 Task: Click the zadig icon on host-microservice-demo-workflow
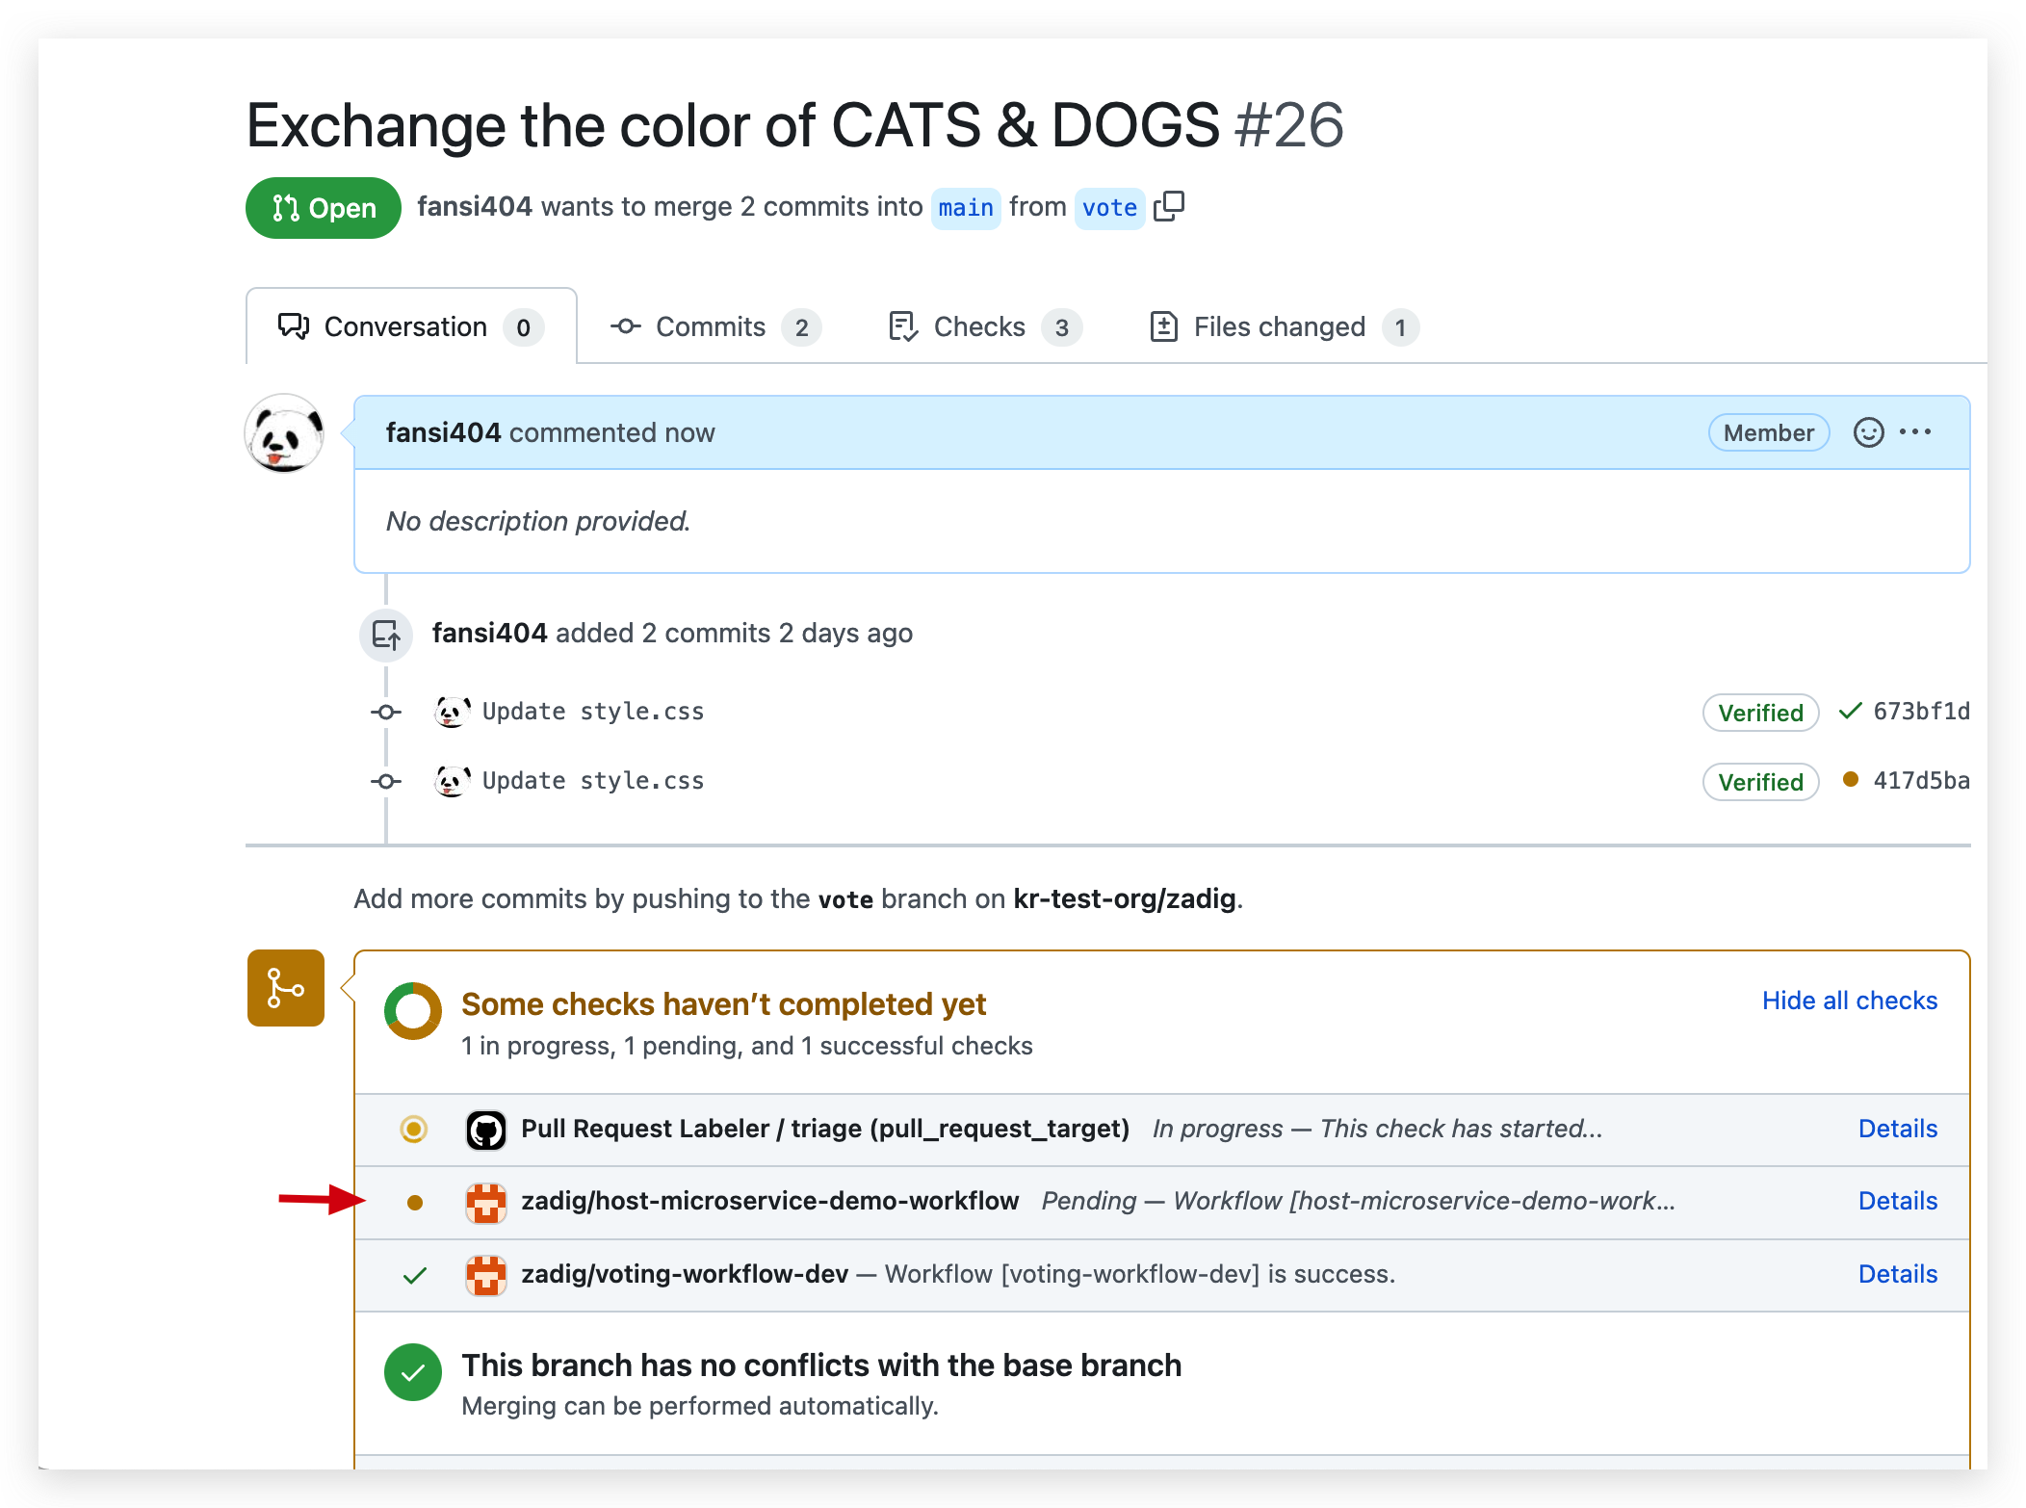click(x=486, y=1202)
